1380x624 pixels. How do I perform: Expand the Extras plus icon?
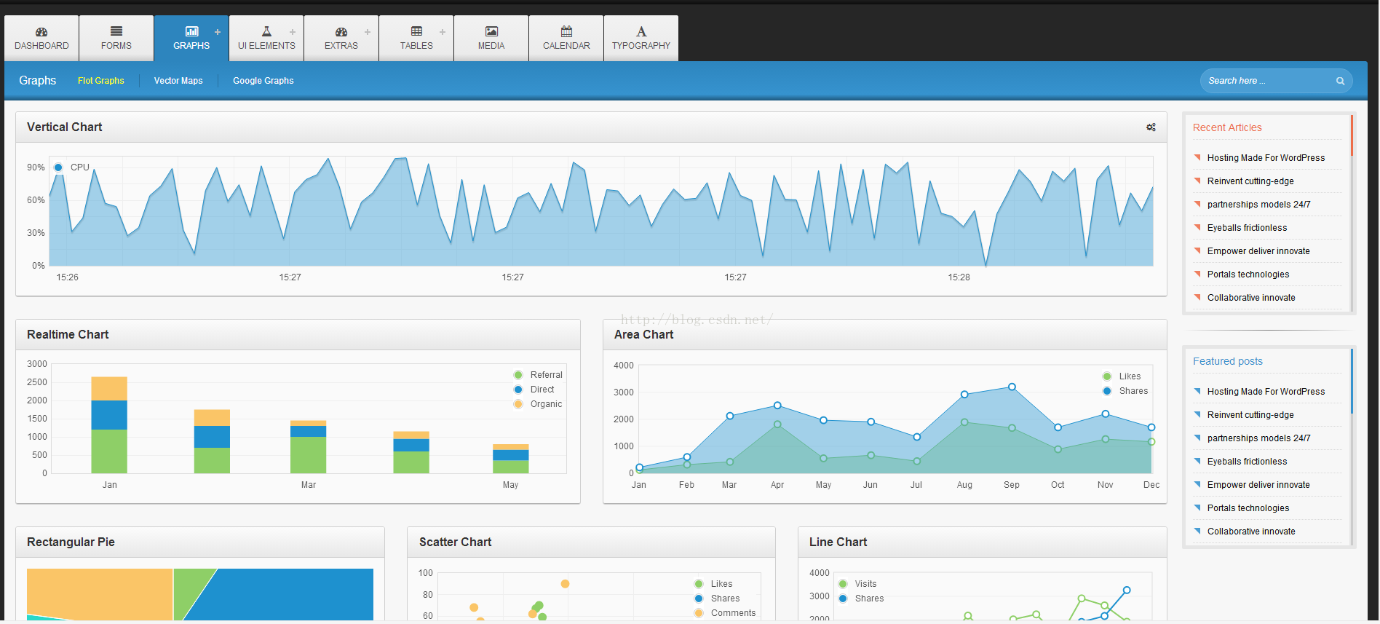(368, 32)
